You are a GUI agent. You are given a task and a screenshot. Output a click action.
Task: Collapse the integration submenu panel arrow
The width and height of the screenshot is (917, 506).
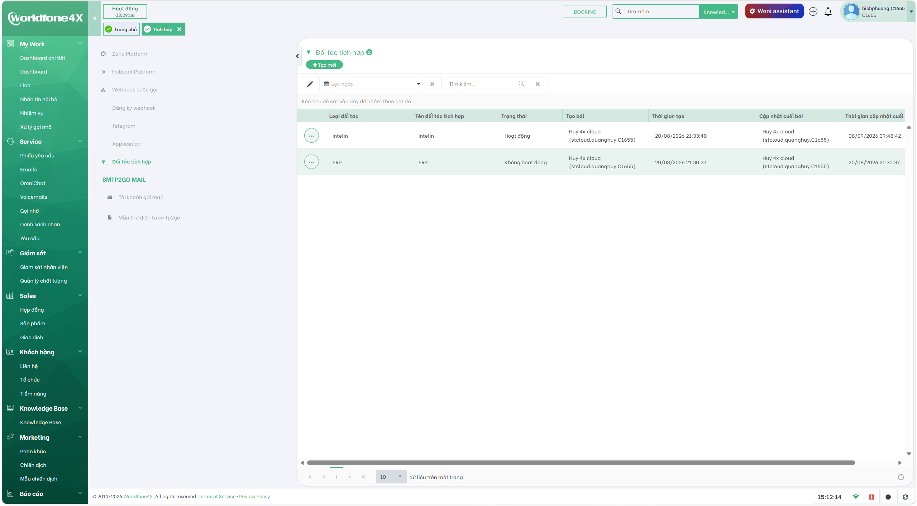(x=297, y=56)
